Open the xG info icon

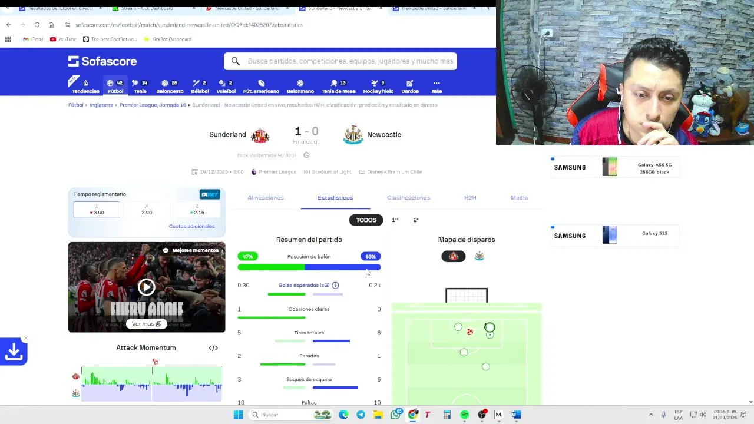335,286
